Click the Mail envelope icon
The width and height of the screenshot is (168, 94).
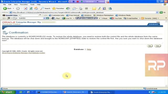pos(74,8)
